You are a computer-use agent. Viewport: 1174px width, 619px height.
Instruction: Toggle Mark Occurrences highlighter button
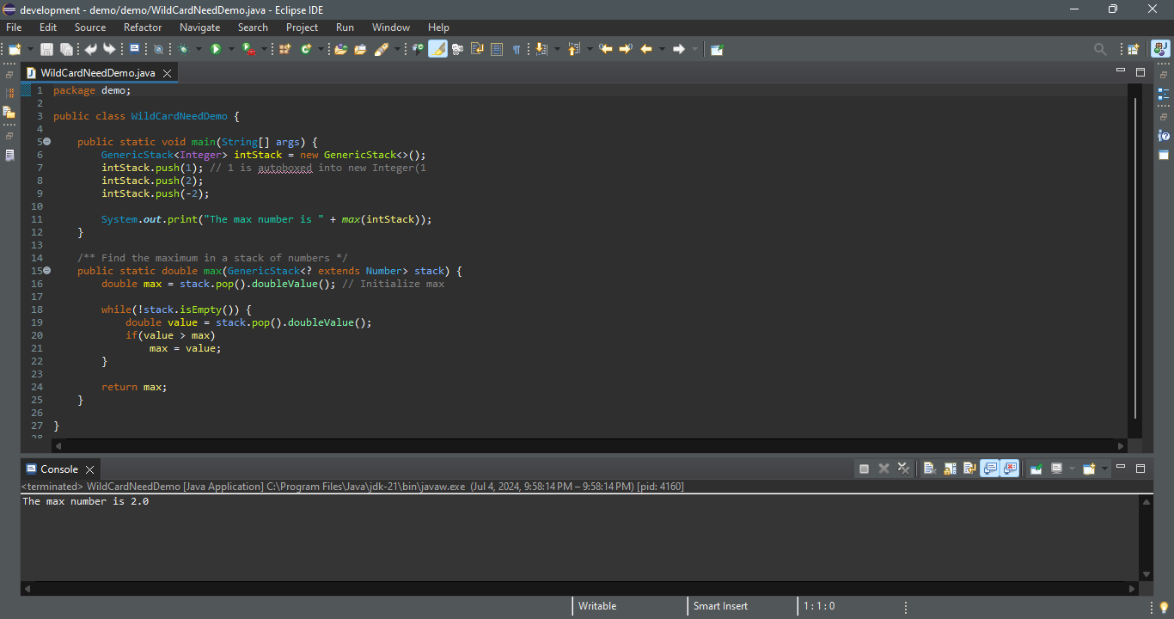438,49
